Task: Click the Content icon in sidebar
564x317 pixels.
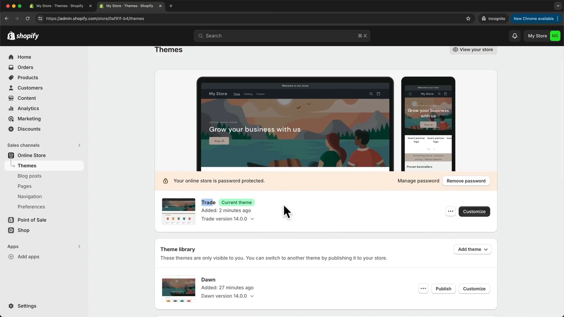Action: pos(11,98)
